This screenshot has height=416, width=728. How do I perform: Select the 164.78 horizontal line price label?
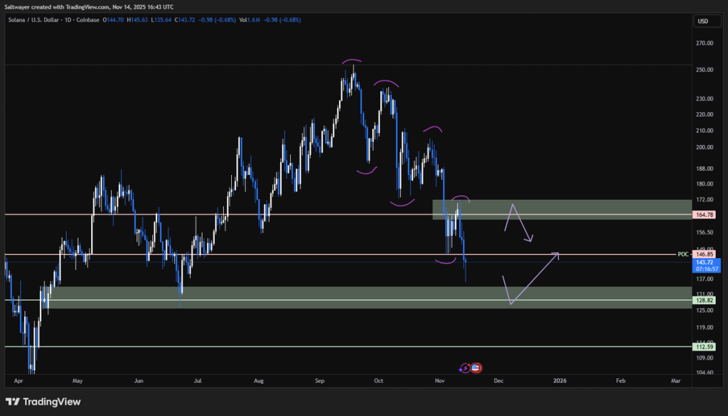click(703, 214)
